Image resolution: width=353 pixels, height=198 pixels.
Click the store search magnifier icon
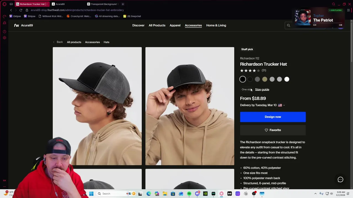(288, 25)
